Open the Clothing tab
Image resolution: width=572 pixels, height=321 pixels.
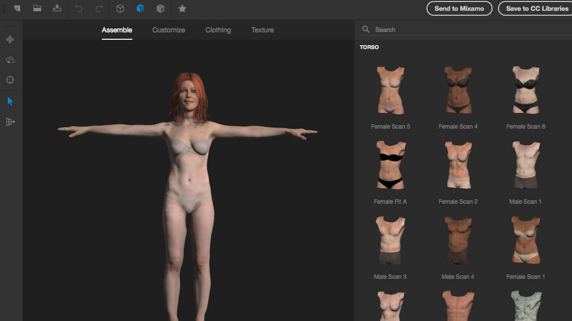[x=218, y=30]
